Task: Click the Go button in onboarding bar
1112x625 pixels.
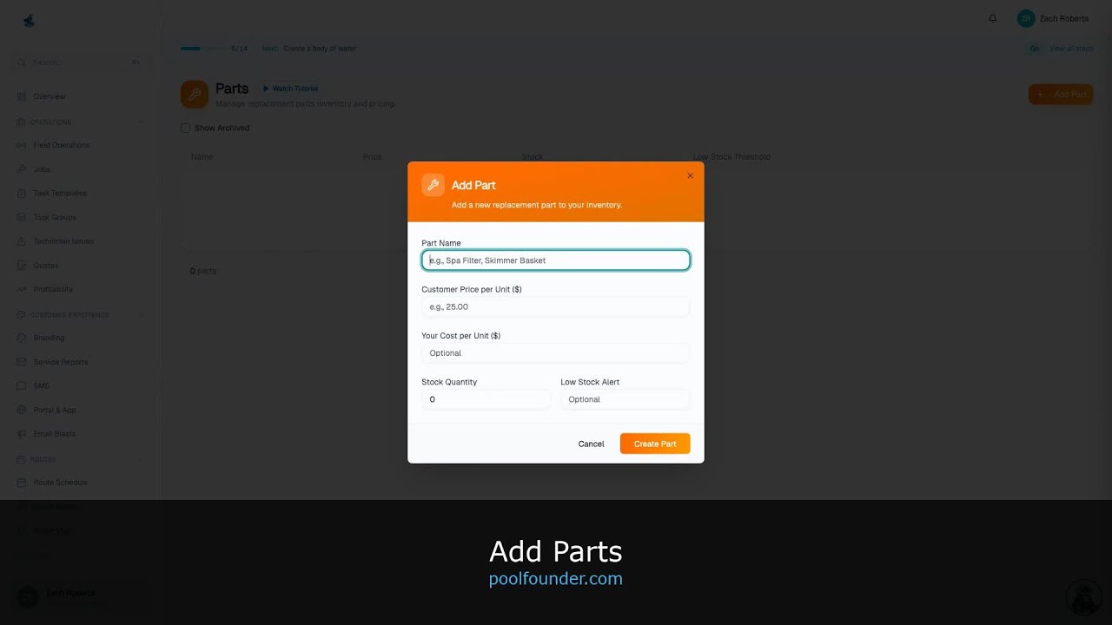Action: (1034, 49)
